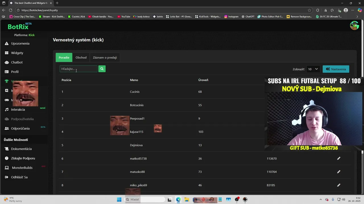The width and height of the screenshot is (364, 204).
Task: Click taskbar clock showing 9:32
Action: click(x=354, y=199)
